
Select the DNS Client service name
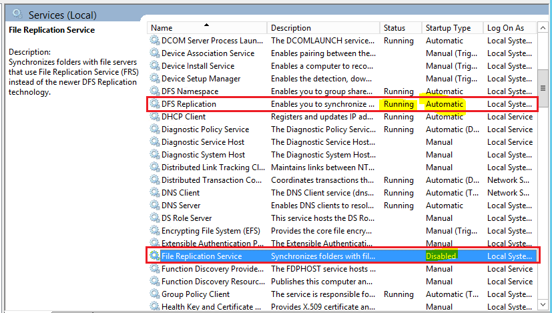pos(180,193)
